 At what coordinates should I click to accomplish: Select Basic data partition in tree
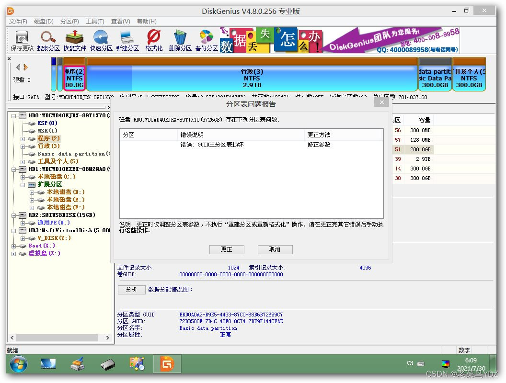74,154
